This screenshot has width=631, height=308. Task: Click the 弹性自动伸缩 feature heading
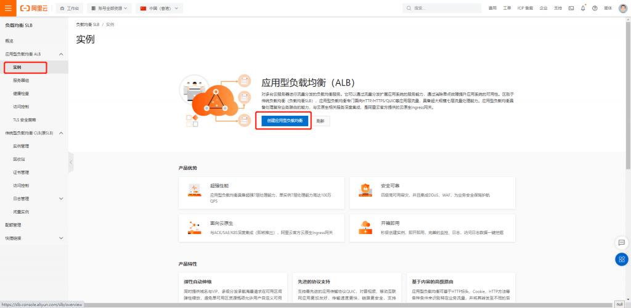(x=198, y=282)
